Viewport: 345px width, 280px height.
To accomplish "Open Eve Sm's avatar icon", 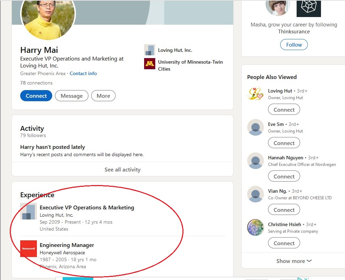I will point(256,127).
